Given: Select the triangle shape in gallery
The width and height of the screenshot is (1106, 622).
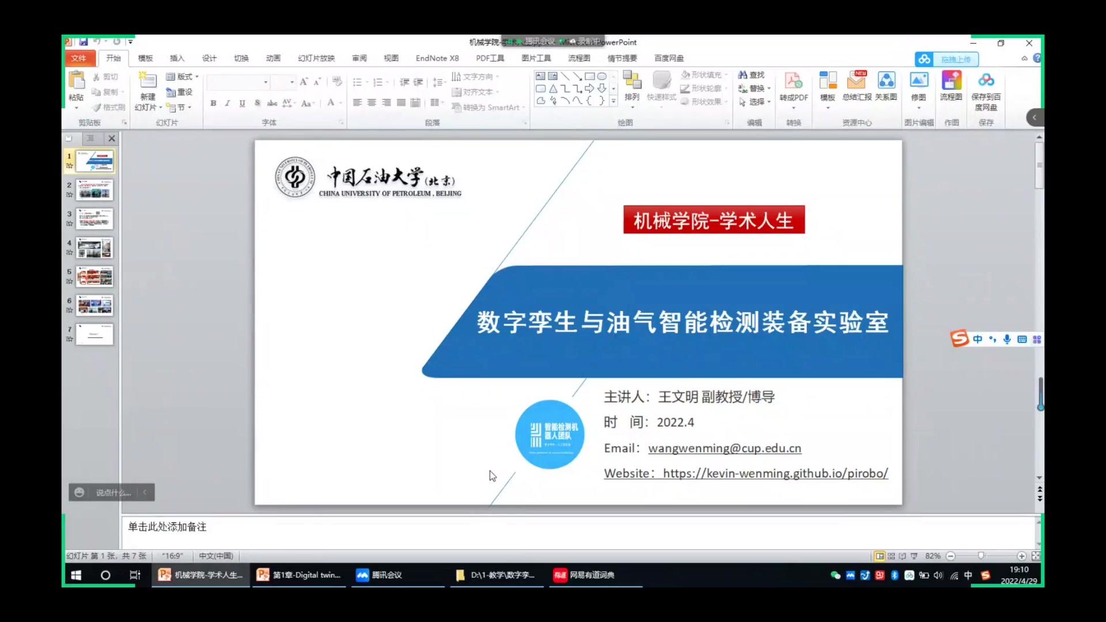Looking at the screenshot, I should [553, 89].
